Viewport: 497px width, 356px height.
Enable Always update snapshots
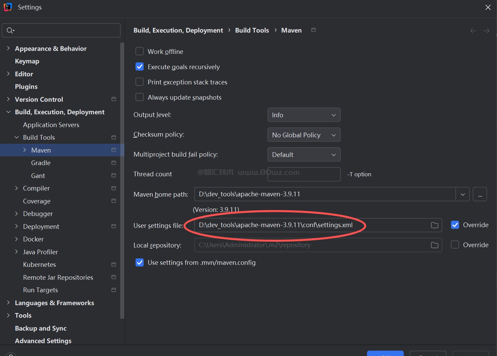point(140,97)
